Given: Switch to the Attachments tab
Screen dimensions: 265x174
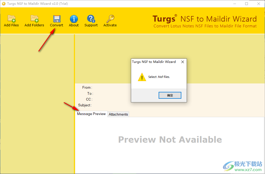Looking at the screenshot, I should tap(118, 114).
